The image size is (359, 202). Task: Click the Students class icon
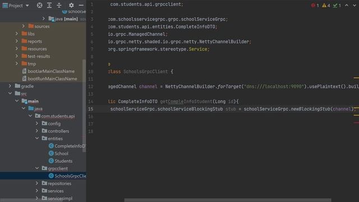tap(51, 161)
